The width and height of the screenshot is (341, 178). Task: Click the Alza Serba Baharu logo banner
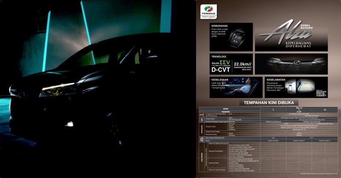click(291, 36)
